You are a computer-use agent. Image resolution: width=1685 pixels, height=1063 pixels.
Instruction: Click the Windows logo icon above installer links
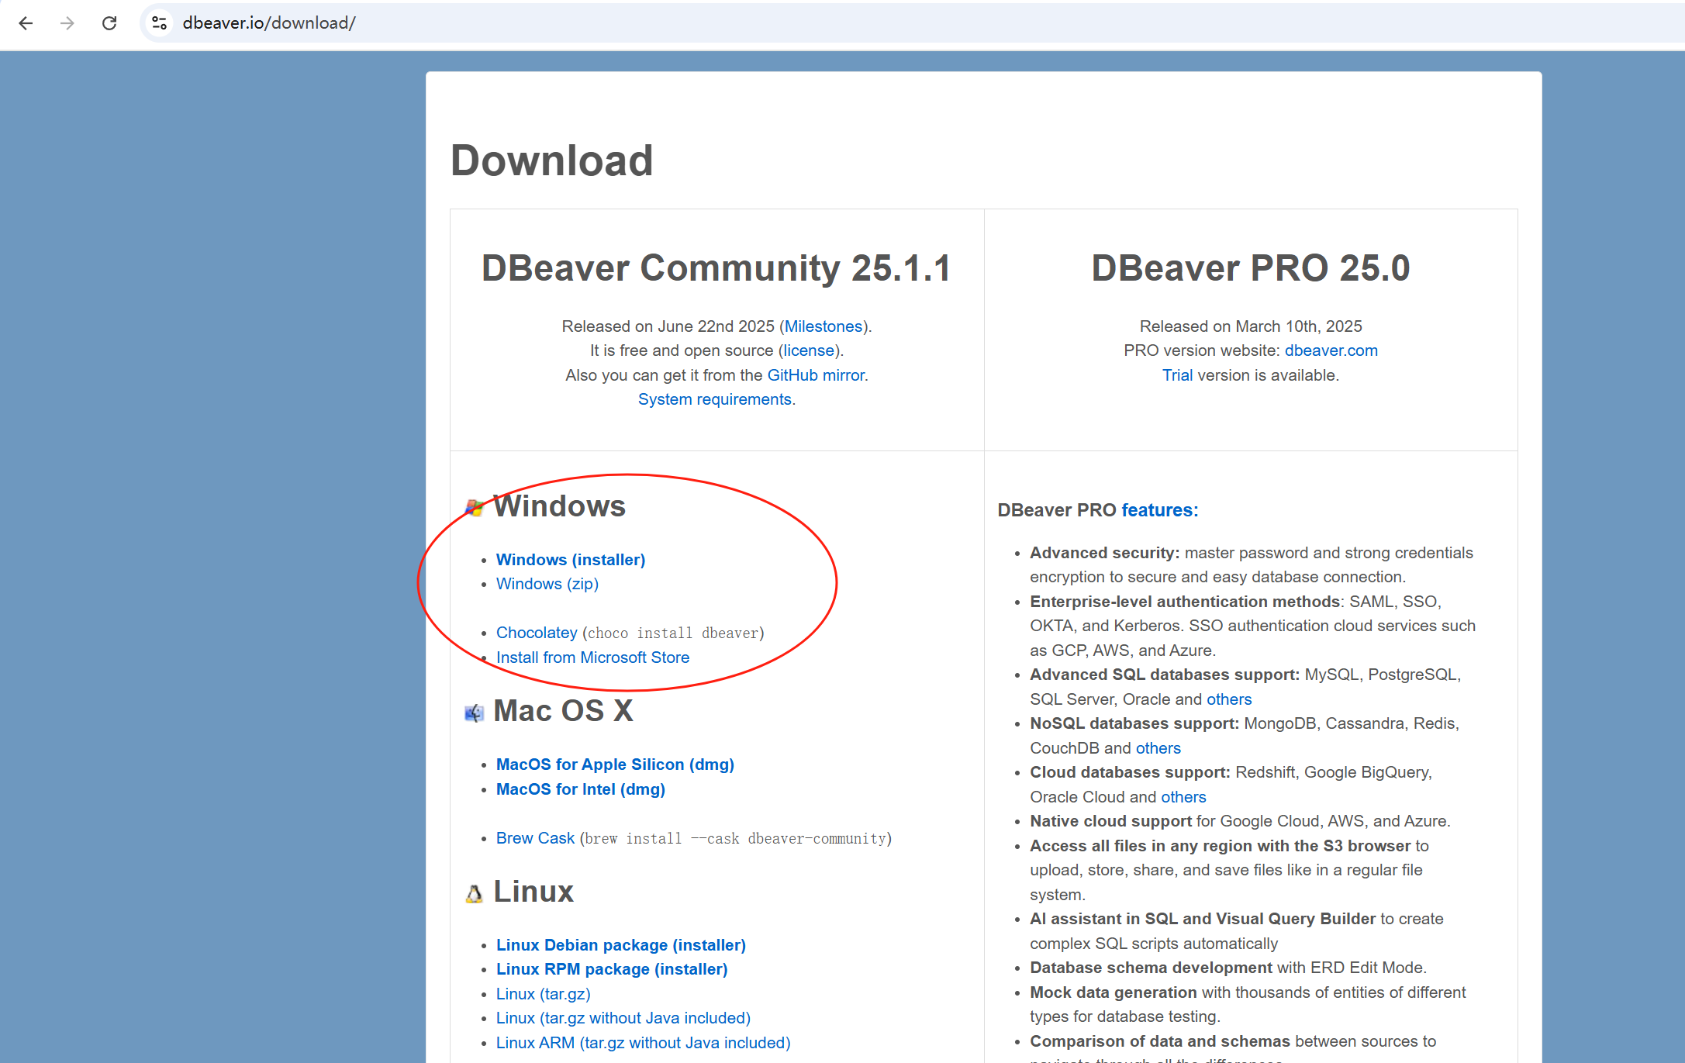tap(474, 506)
